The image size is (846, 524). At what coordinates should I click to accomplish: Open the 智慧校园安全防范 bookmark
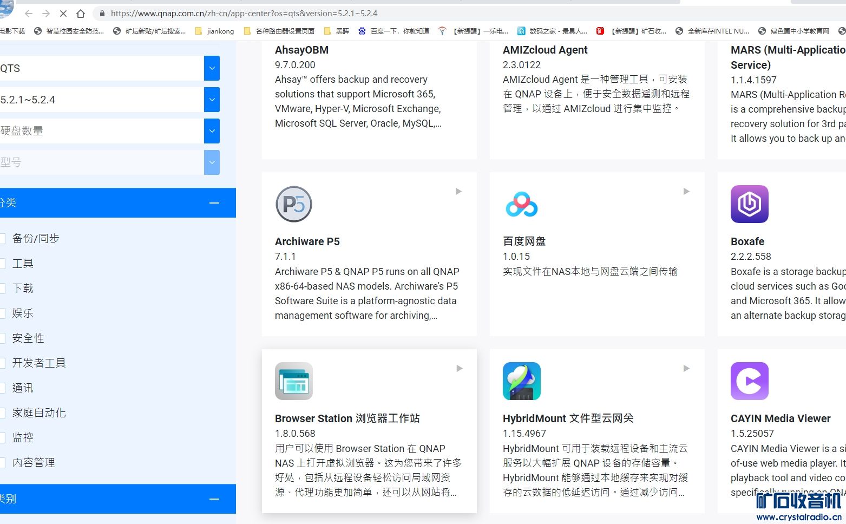69,31
